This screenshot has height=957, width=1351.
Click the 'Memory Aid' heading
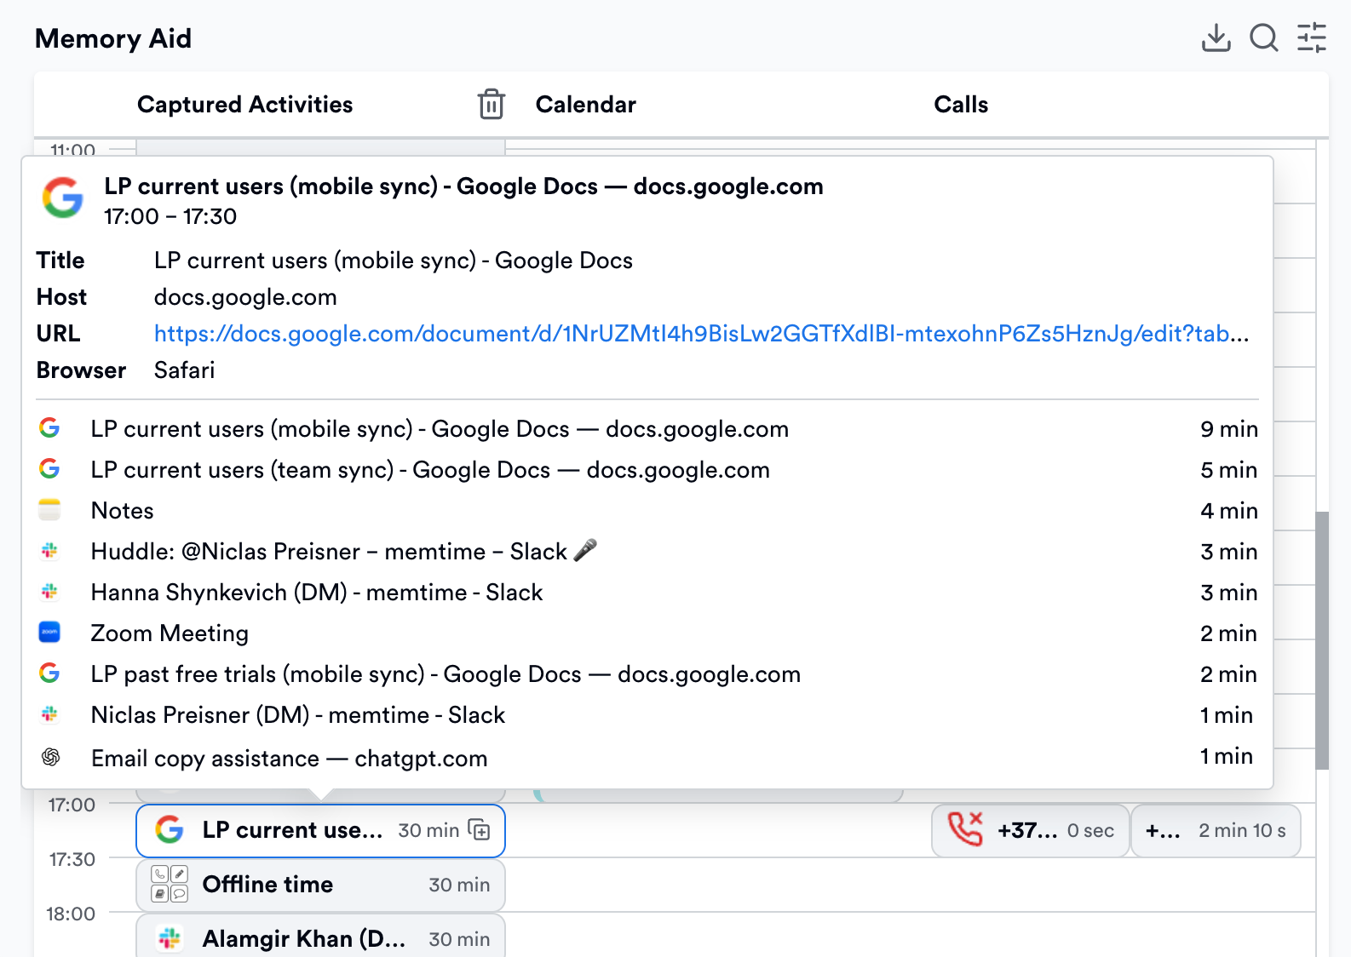113,38
